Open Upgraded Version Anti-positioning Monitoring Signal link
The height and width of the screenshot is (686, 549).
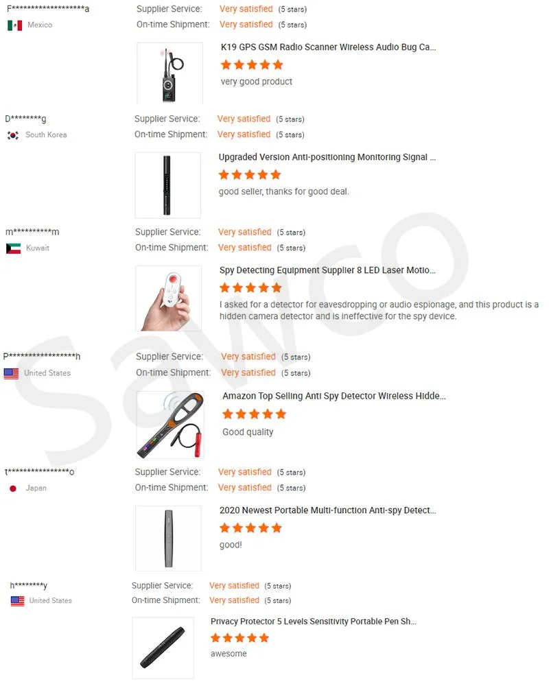pyautogui.click(x=327, y=157)
